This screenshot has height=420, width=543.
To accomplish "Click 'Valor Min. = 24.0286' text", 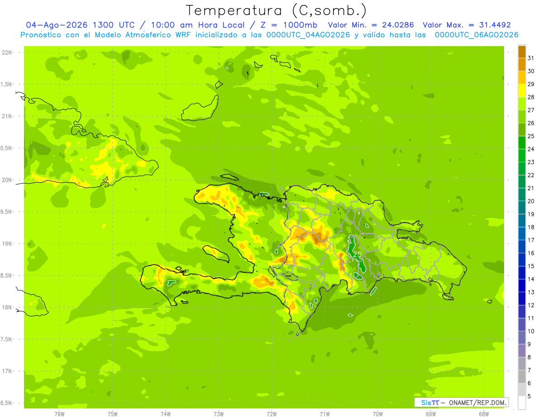I will (x=371, y=25).
